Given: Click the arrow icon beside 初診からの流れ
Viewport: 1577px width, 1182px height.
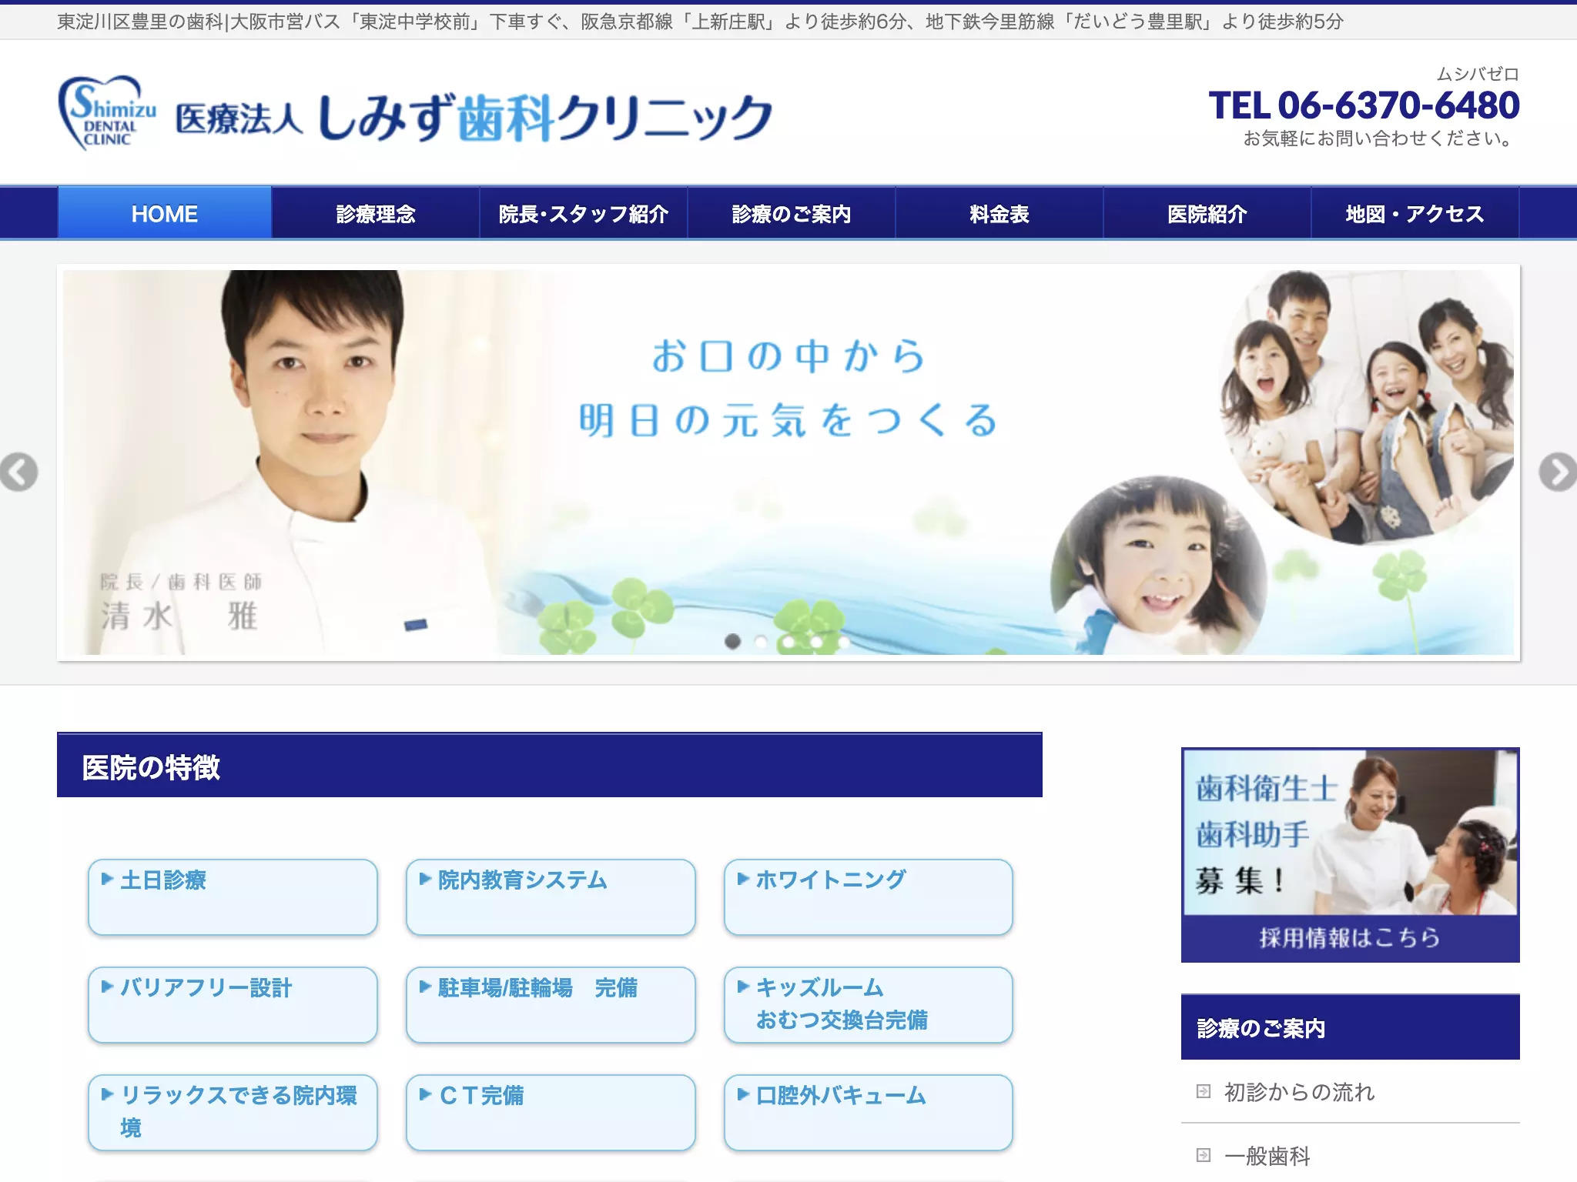Looking at the screenshot, I should click(1204, 1091).
